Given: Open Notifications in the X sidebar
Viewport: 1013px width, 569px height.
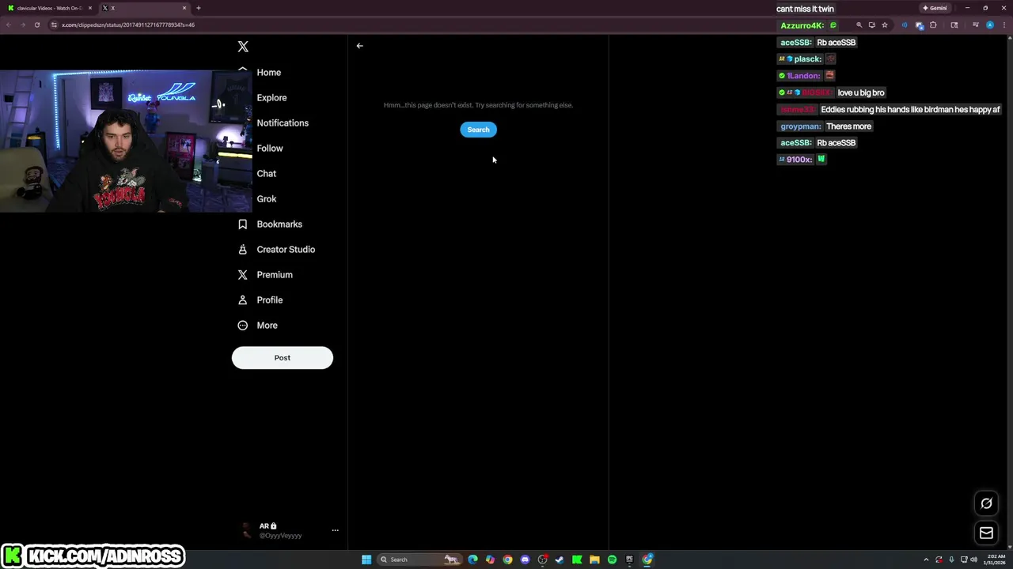Looking at the screenshot, I should (x=283, y=123).
